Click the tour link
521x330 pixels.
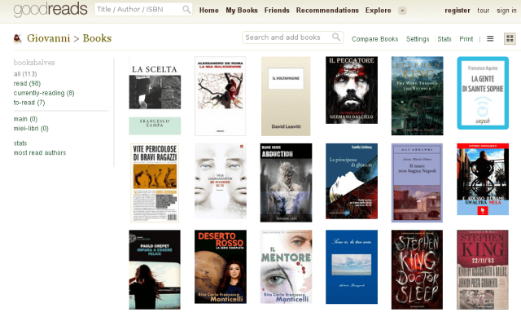point(483,11)
